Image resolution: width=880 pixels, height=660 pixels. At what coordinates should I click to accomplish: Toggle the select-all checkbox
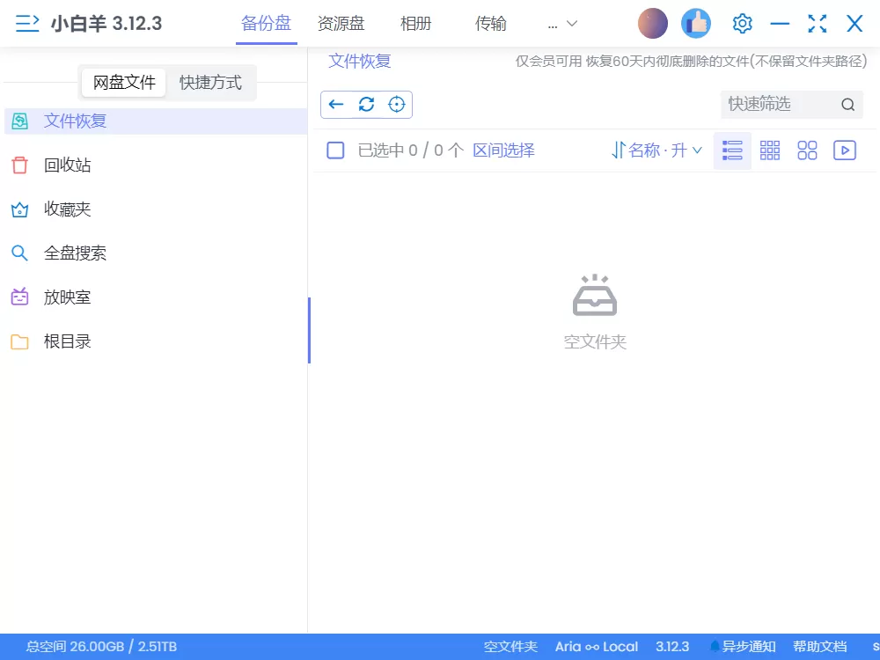pos(335,150)
